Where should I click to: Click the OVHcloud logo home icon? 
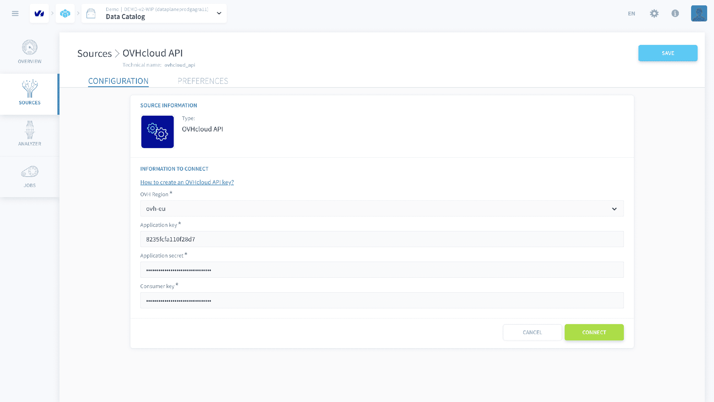coord(39,13)
